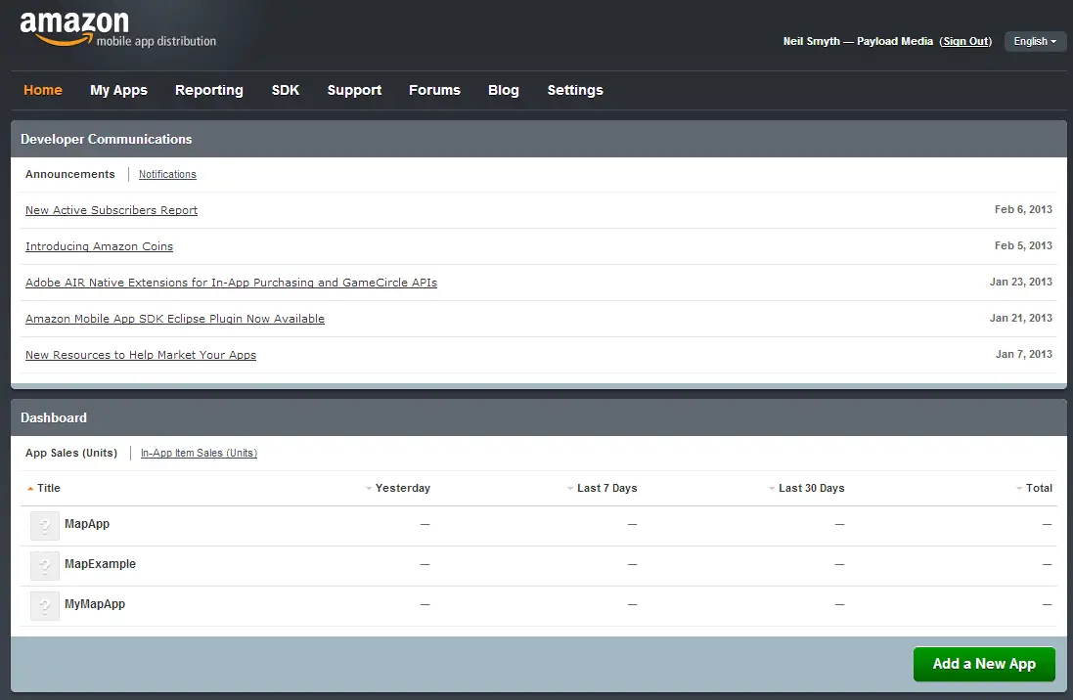The image size is (1073, 700).
Task: Open Introducing Amazon Coins announcement
Action: tap(99, 246)
